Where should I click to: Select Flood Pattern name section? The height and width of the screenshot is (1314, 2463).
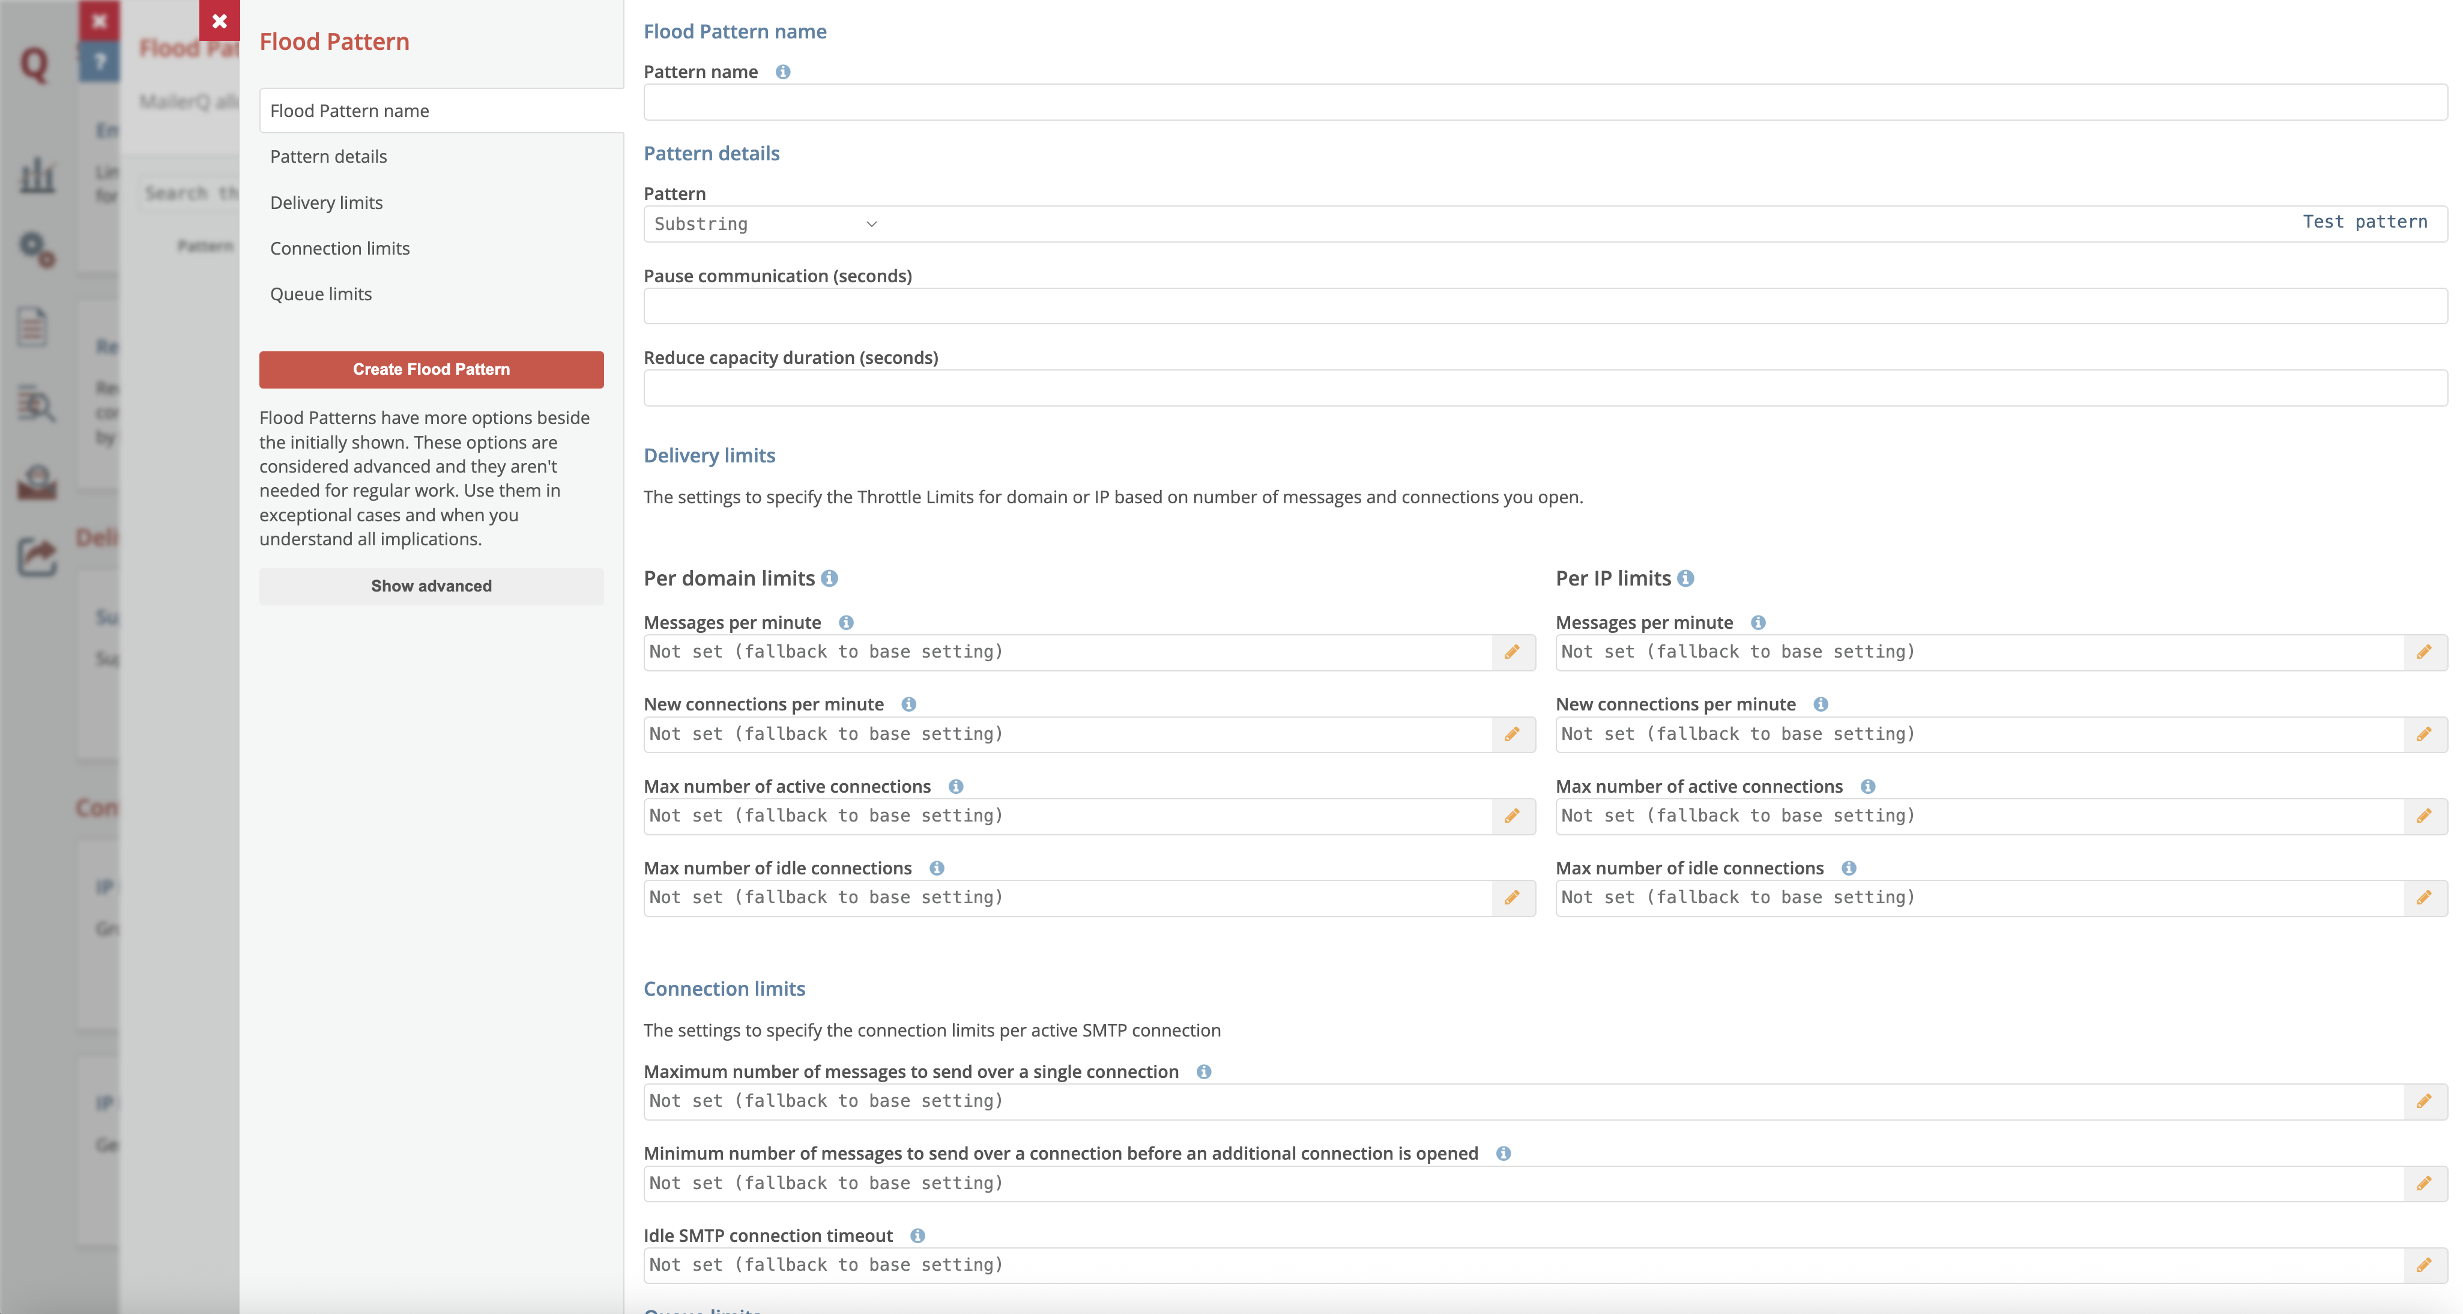pyautogui.click(x=442, y=111)
